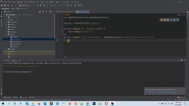
Task: Expand the storage folder
Action: pyautogui.click(x=6, y=49)
